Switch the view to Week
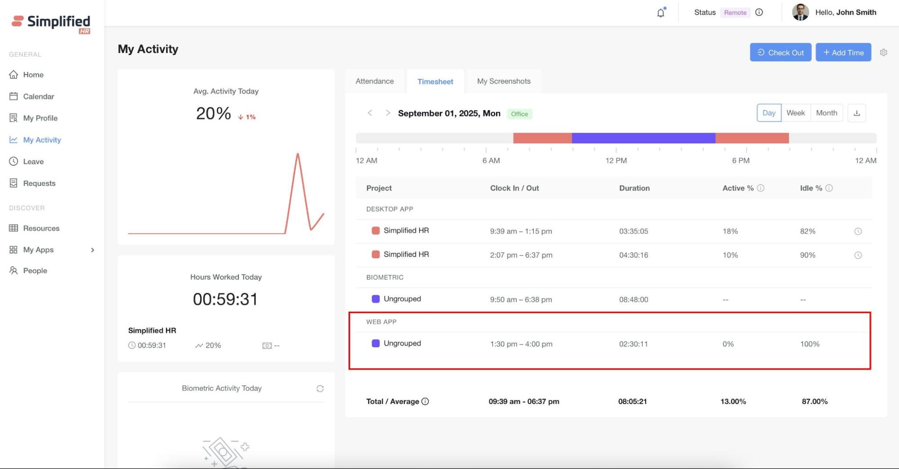Image resolution: width=899 pixels, height=469 pixels. click(795, 113)
